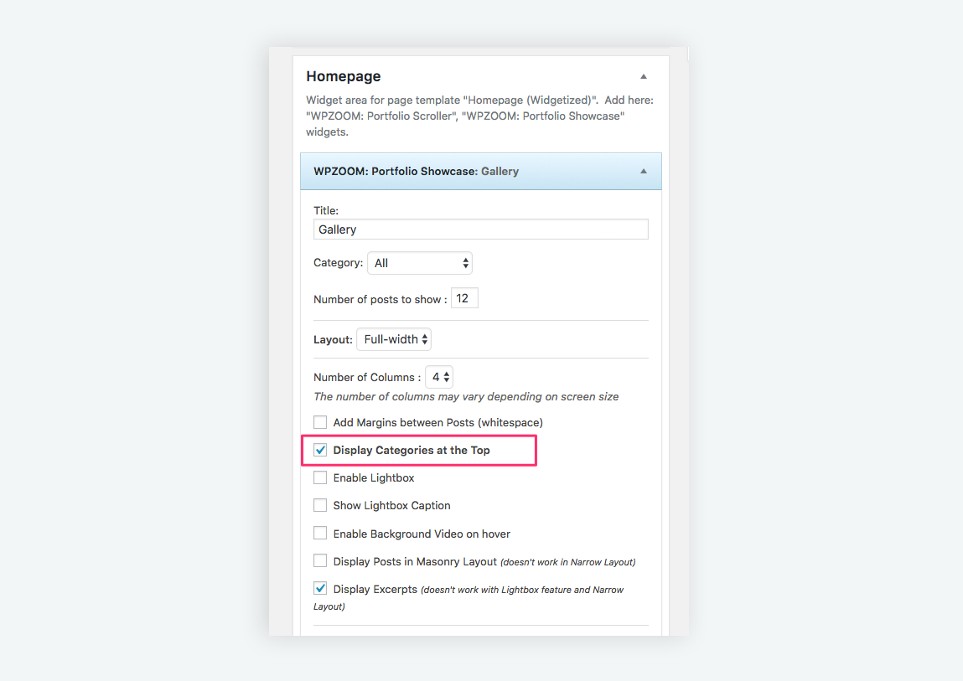
Task: Collapse the Homepage widget area arrow
Action: click(x=644, y=77)
